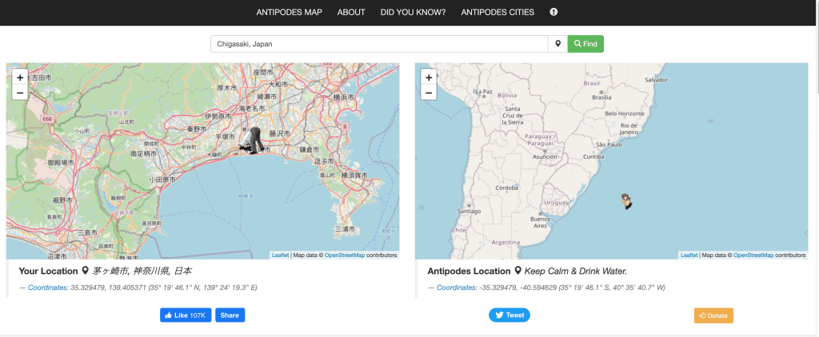Click the Chigasaki, Japan search field

[x=378, y=44]
